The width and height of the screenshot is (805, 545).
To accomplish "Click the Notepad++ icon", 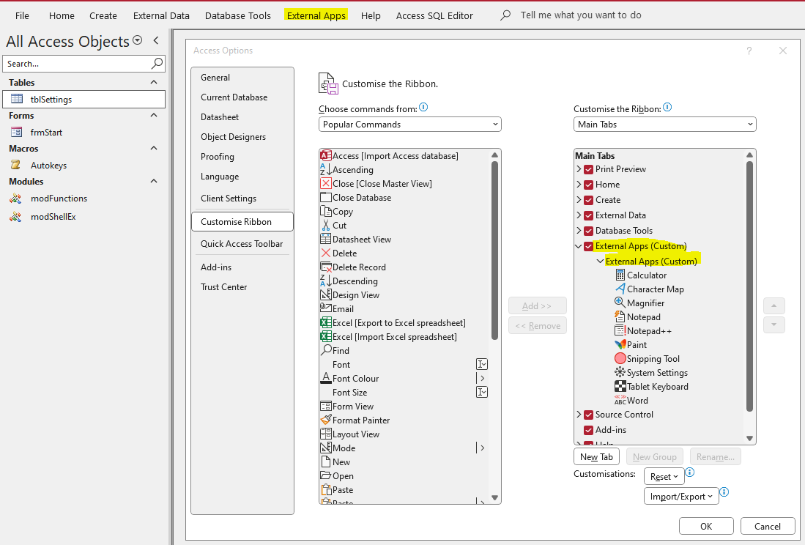I will [x=620, y=330].
